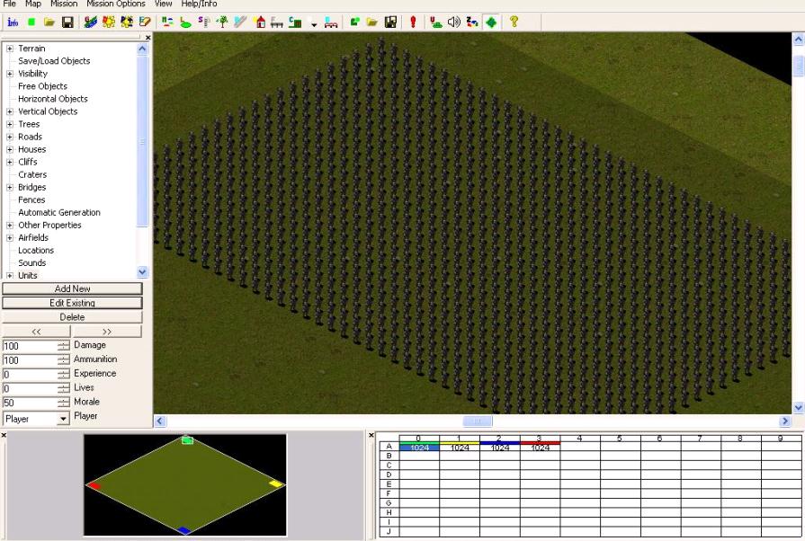Image resolution: width=805 pixels, height=541 pixels.
Task: Expand the Vertical Objects tree node
Action: [10, 111]
